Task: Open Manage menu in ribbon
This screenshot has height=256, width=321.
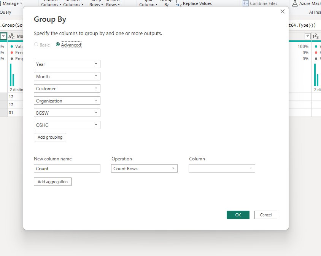Action: pos(12,3)
